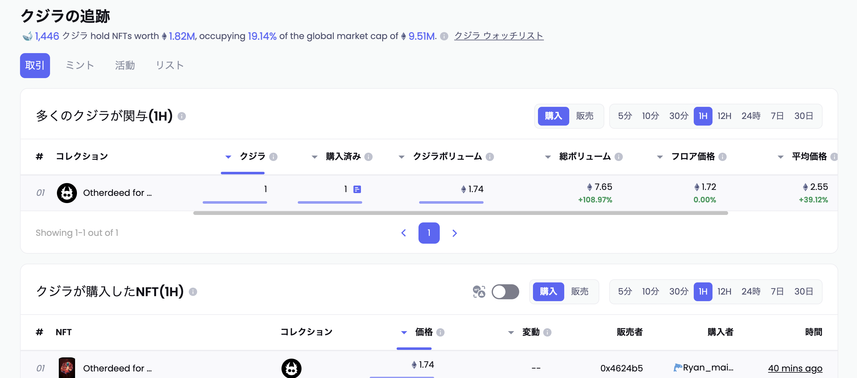Image resolution: width=857 pixels, height=378 pixels.
Task: Sort by 平均価格 column arrow
Action: (x=780, y=157)
